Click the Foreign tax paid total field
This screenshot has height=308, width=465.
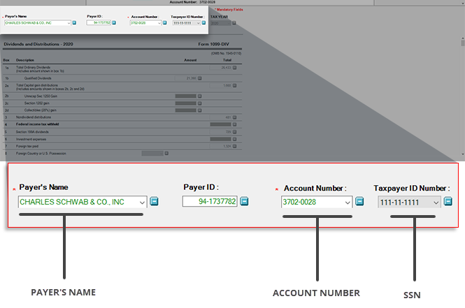pos(220,146)
